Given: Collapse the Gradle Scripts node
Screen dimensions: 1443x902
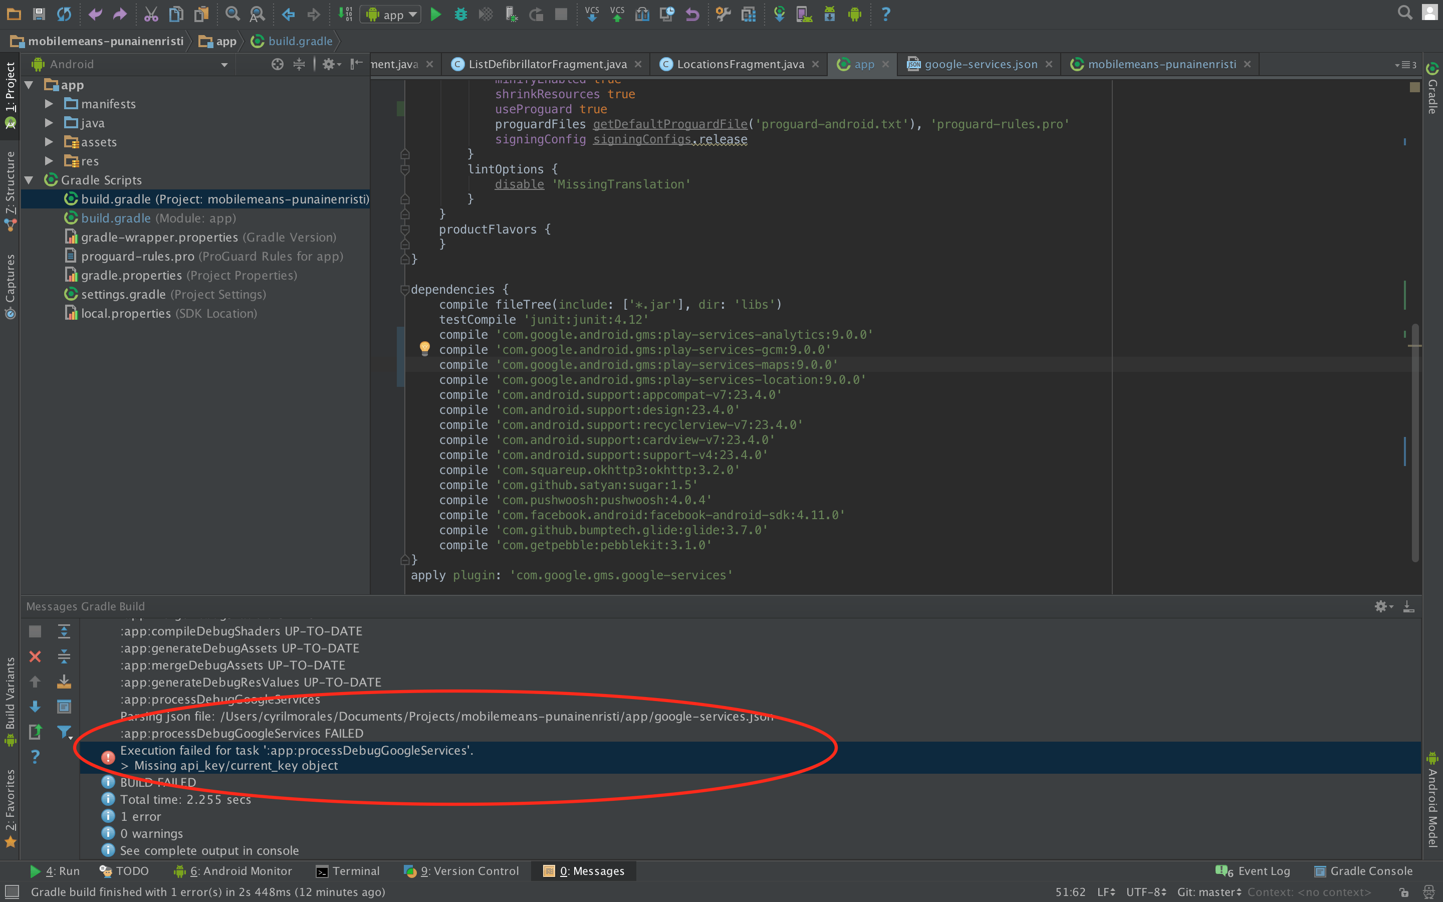Looking at the screenshot, I should tap(29, 180).
